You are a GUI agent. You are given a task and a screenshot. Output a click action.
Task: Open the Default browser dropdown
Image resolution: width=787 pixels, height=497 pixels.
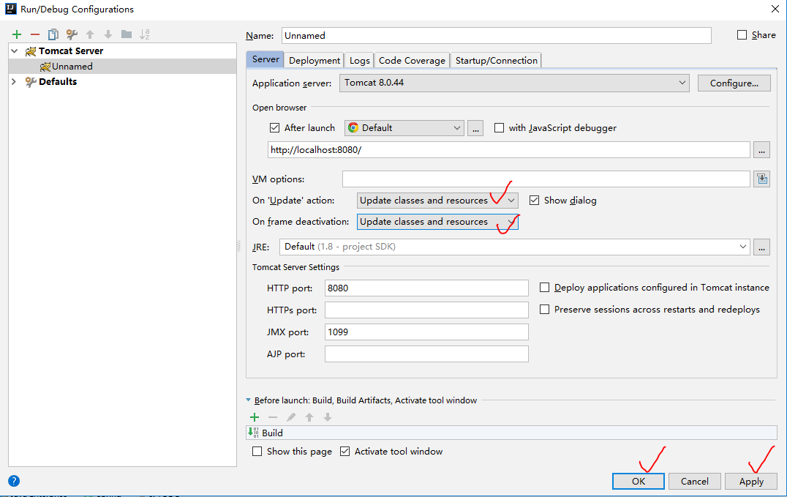point(404,127)
